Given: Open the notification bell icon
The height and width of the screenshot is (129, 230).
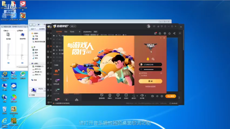Looking at the screenshot, I should pyautogui.click(x=170, y=33).
